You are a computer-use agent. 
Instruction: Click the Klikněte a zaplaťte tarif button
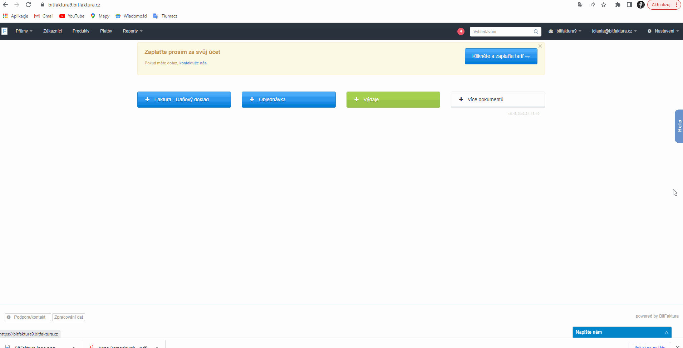coord(501,56)
